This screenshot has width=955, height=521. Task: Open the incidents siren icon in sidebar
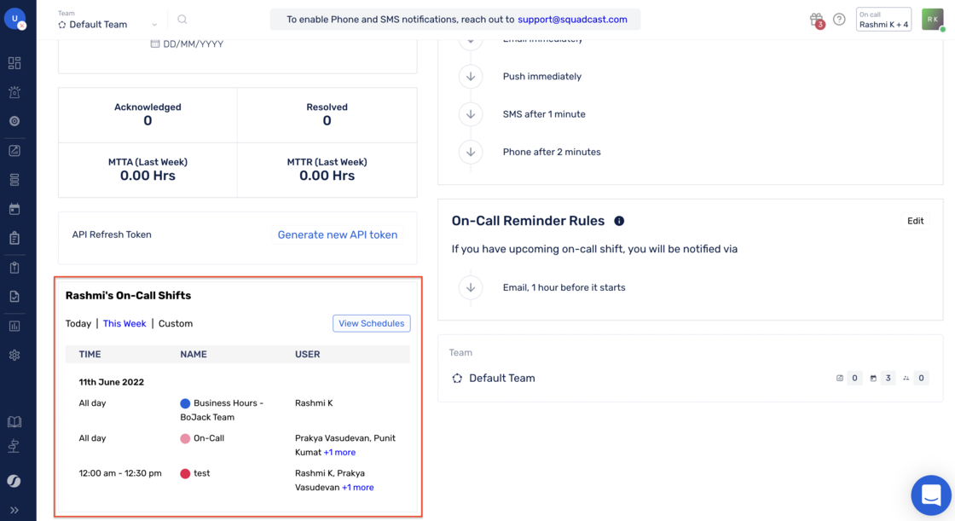click(14, 92)
